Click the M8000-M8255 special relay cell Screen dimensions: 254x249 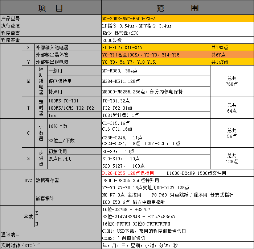(x=142, y=92)
